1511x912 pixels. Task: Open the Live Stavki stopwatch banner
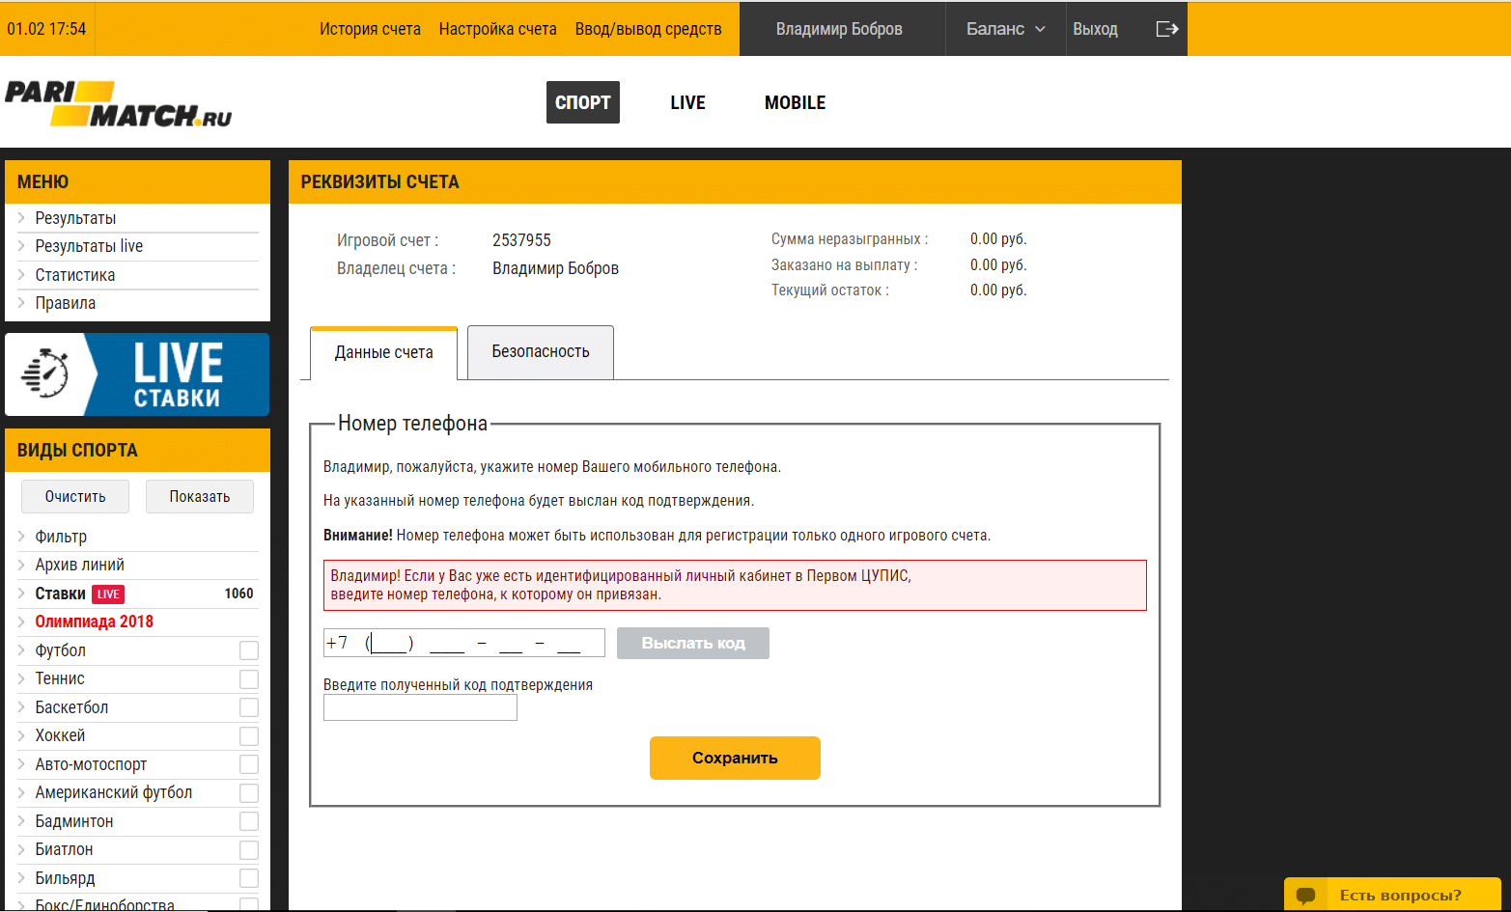pos(137,374)
